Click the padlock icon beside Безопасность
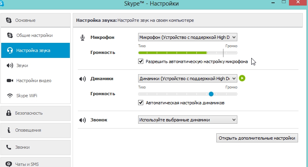This screenshot has height=167, width=308. tap(9, 113)
